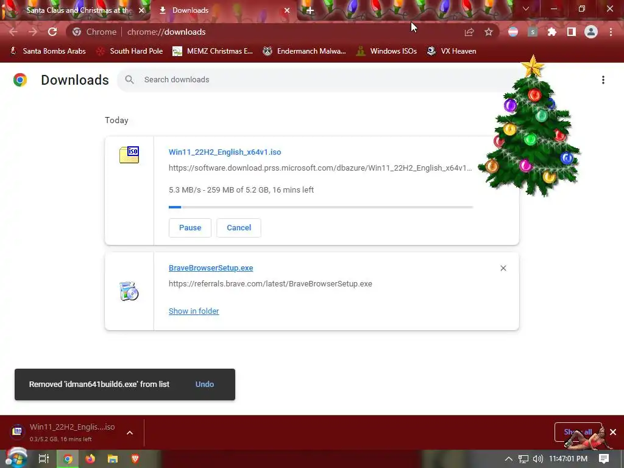The height and width of the screenshot is (468, 624).
Task: Click the striped flag extension icon
Action: tap(513, 32)
